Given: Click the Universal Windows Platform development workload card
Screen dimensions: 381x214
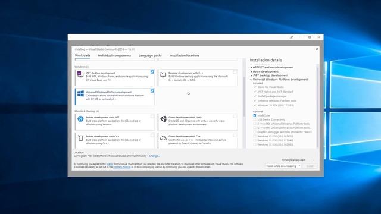Looking at the screenshot, I should click(115, 96).
